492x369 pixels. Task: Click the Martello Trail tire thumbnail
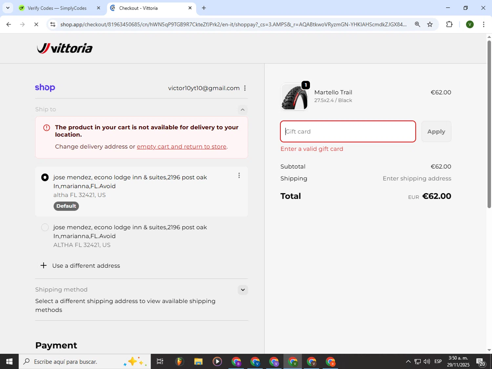[x=294, y=97]
